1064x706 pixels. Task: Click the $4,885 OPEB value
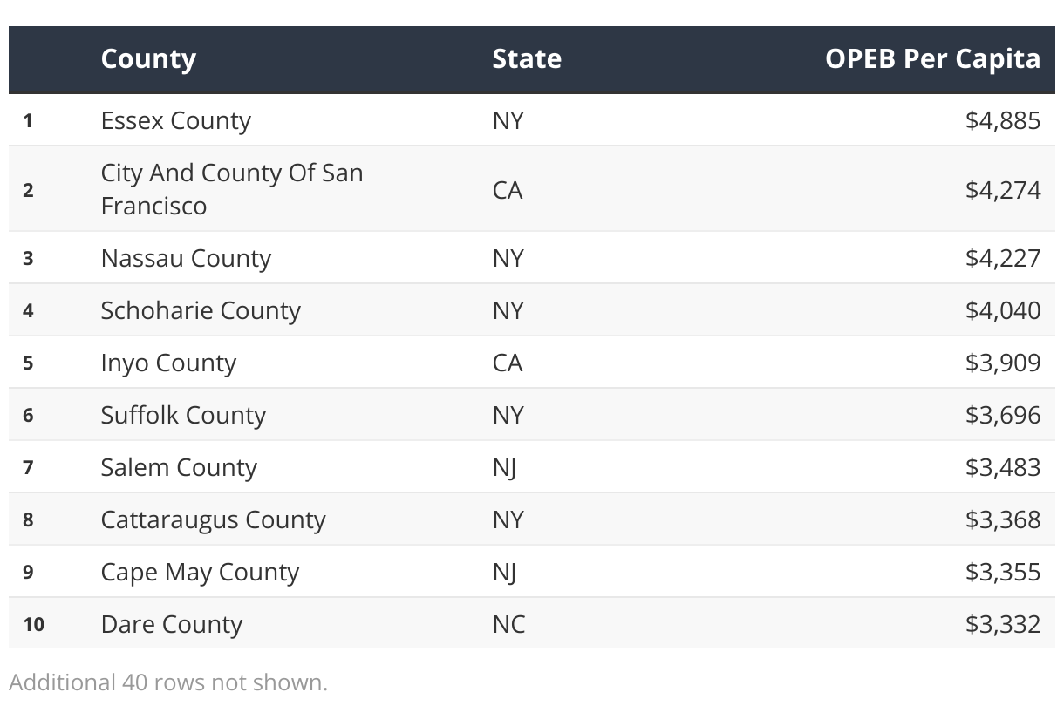click(x=1003, y=120)
